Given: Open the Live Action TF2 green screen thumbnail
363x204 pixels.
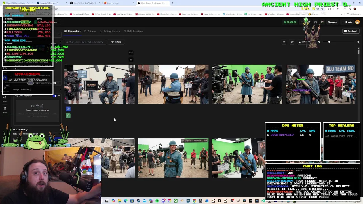Looking at the screenshot, I should tap(173, 158).
